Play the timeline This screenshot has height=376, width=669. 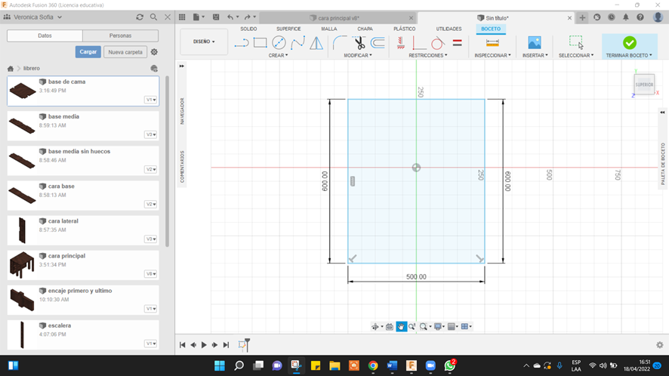pyautogui.click(x=204, y=345)
